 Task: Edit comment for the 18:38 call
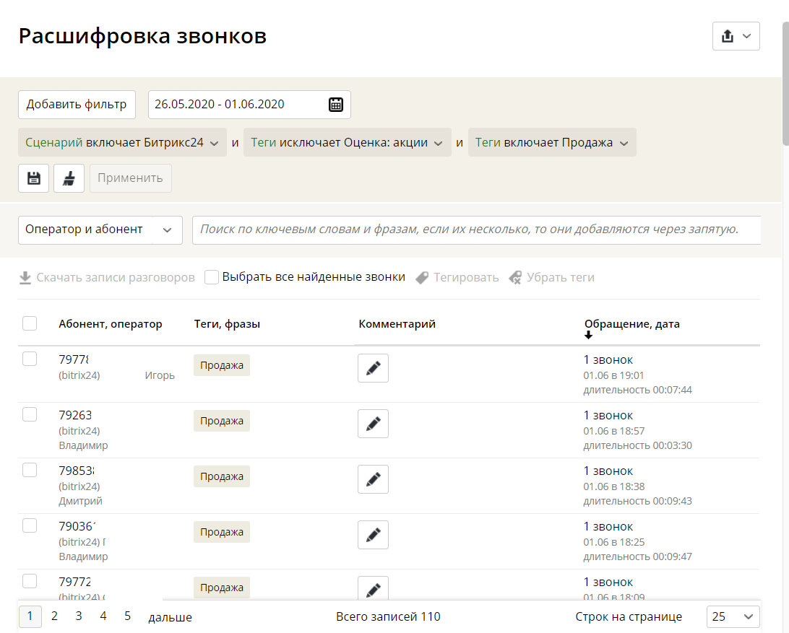pos(373,479)
